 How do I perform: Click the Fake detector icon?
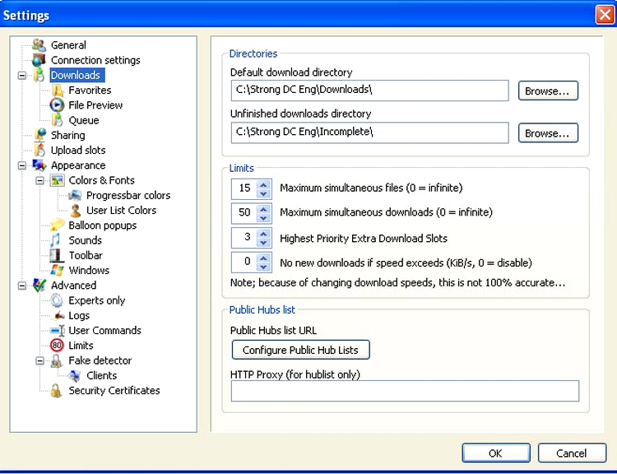click(x=56, y=360)
